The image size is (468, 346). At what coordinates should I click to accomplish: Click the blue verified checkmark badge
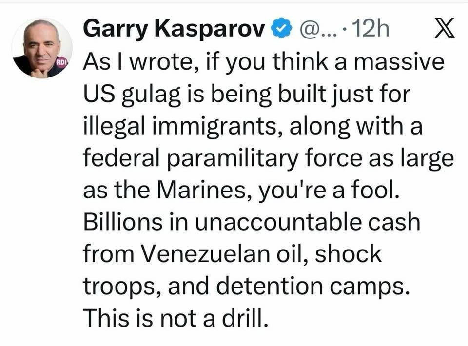pos(281,29)
